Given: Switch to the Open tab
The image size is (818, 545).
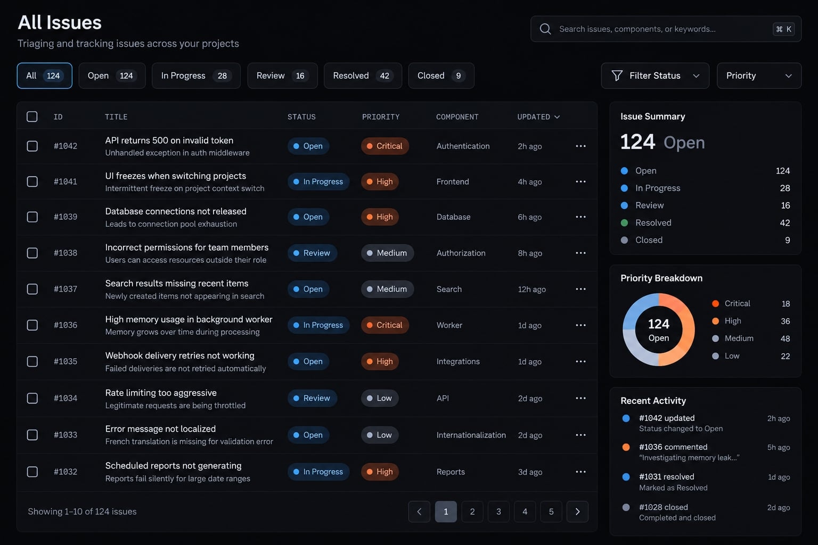Looking at the screenshot, I should (x=112, y=76).
